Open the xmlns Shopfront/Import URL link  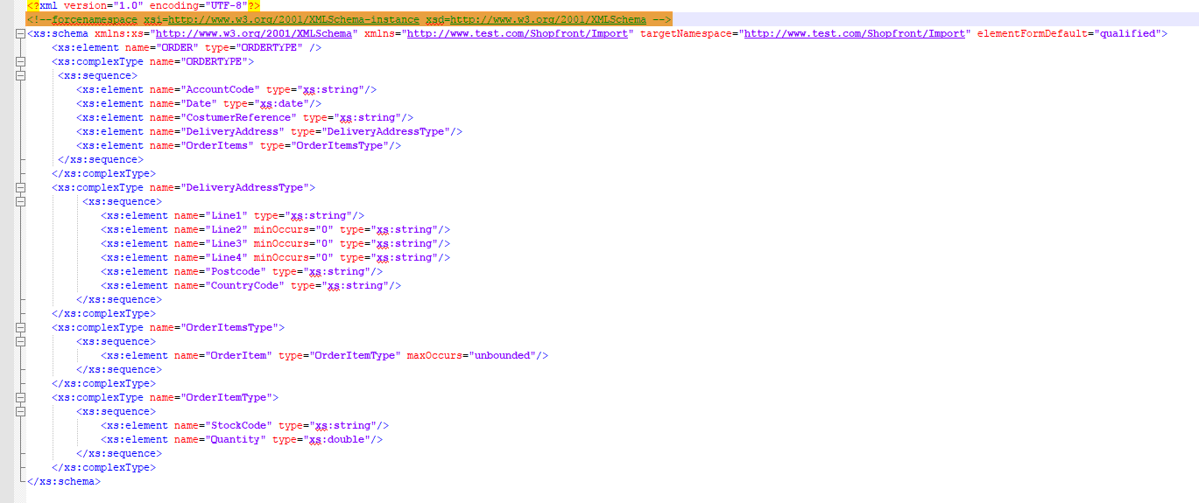coord(518,34)
